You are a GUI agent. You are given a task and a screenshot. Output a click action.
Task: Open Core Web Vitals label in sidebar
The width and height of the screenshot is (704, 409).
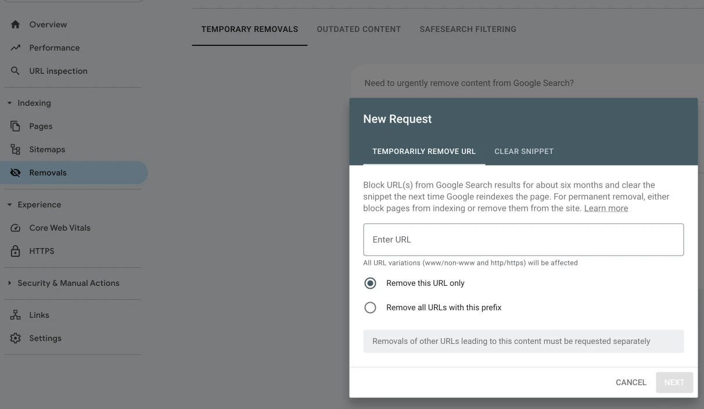[x=60, y=228]
